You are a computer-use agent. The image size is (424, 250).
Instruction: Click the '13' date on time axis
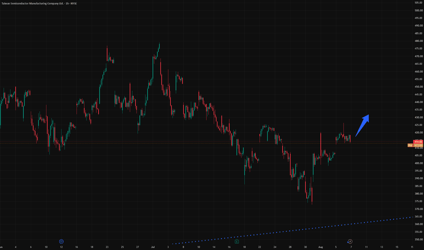(382, 247)
